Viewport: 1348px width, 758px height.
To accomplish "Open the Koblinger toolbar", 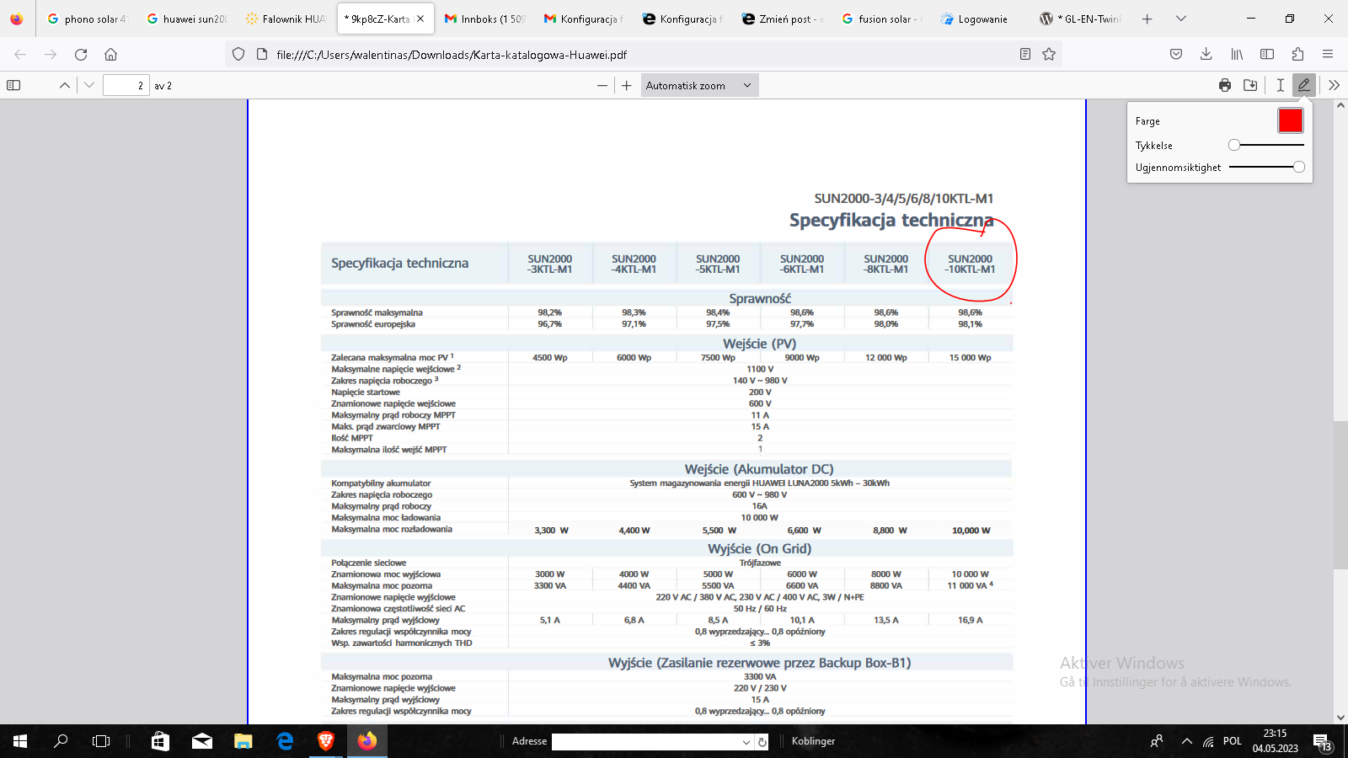I will pos(813,741).
